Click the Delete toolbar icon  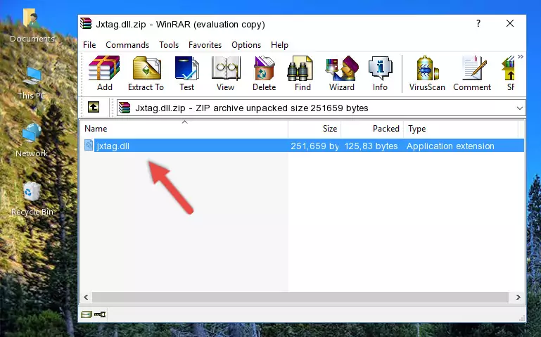point(265,73)
